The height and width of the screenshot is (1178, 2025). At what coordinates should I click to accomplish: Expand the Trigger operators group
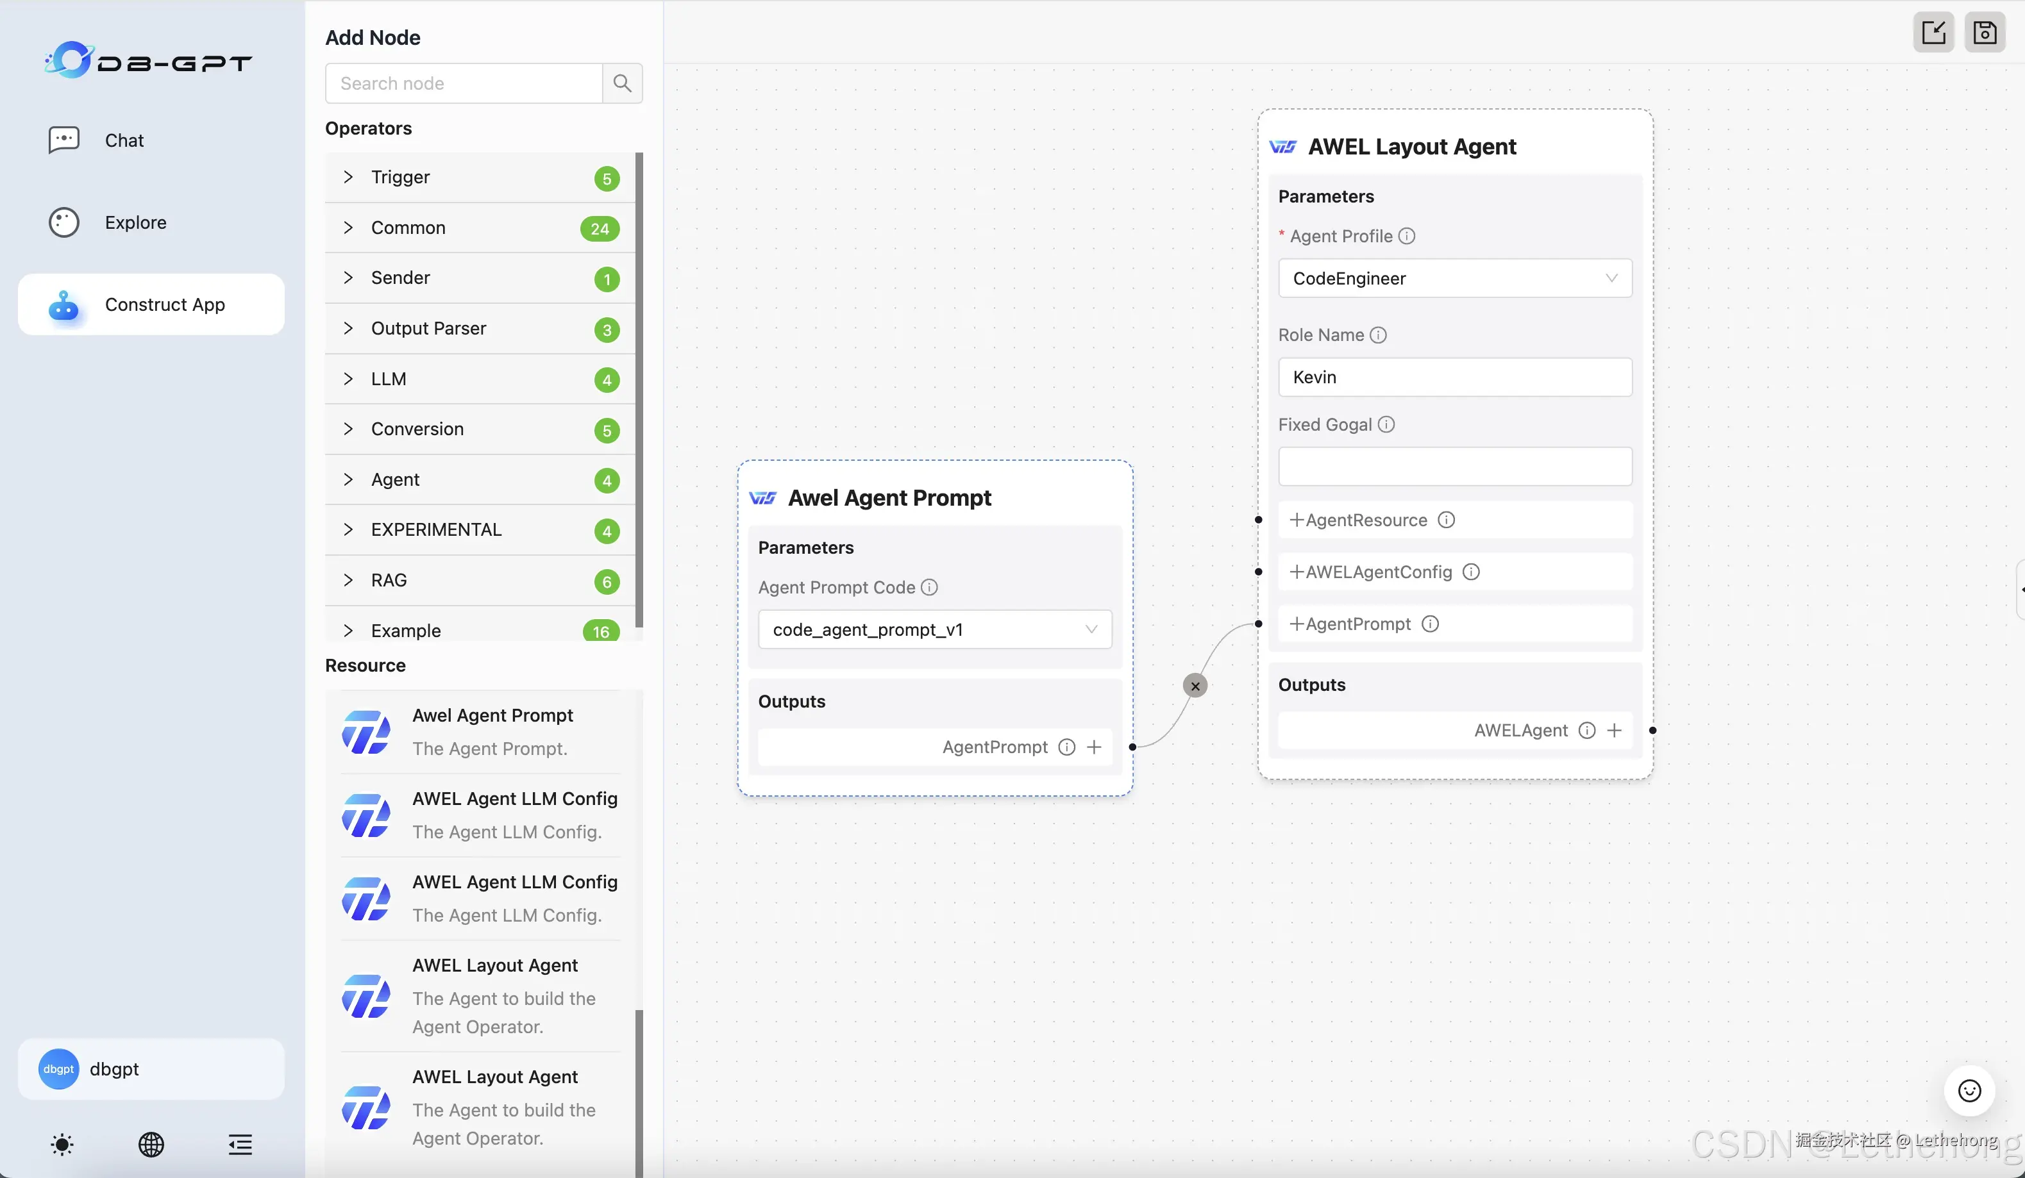400,178
